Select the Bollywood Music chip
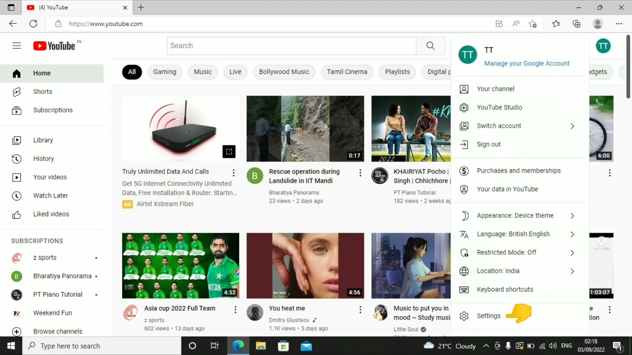632x355 pixels. tap(284, 72)
